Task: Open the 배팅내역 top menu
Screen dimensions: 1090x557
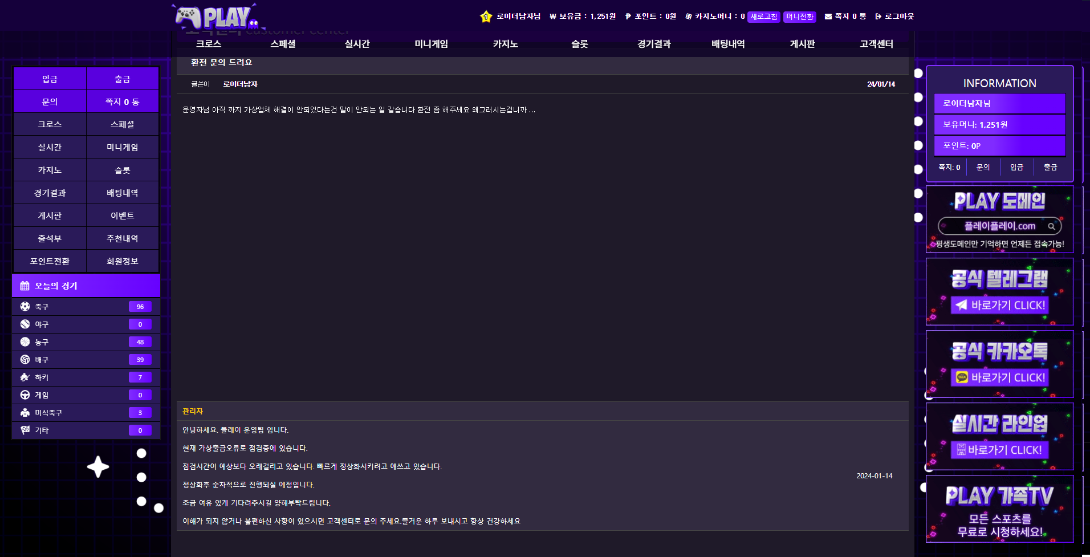Action: click(728, 44)
